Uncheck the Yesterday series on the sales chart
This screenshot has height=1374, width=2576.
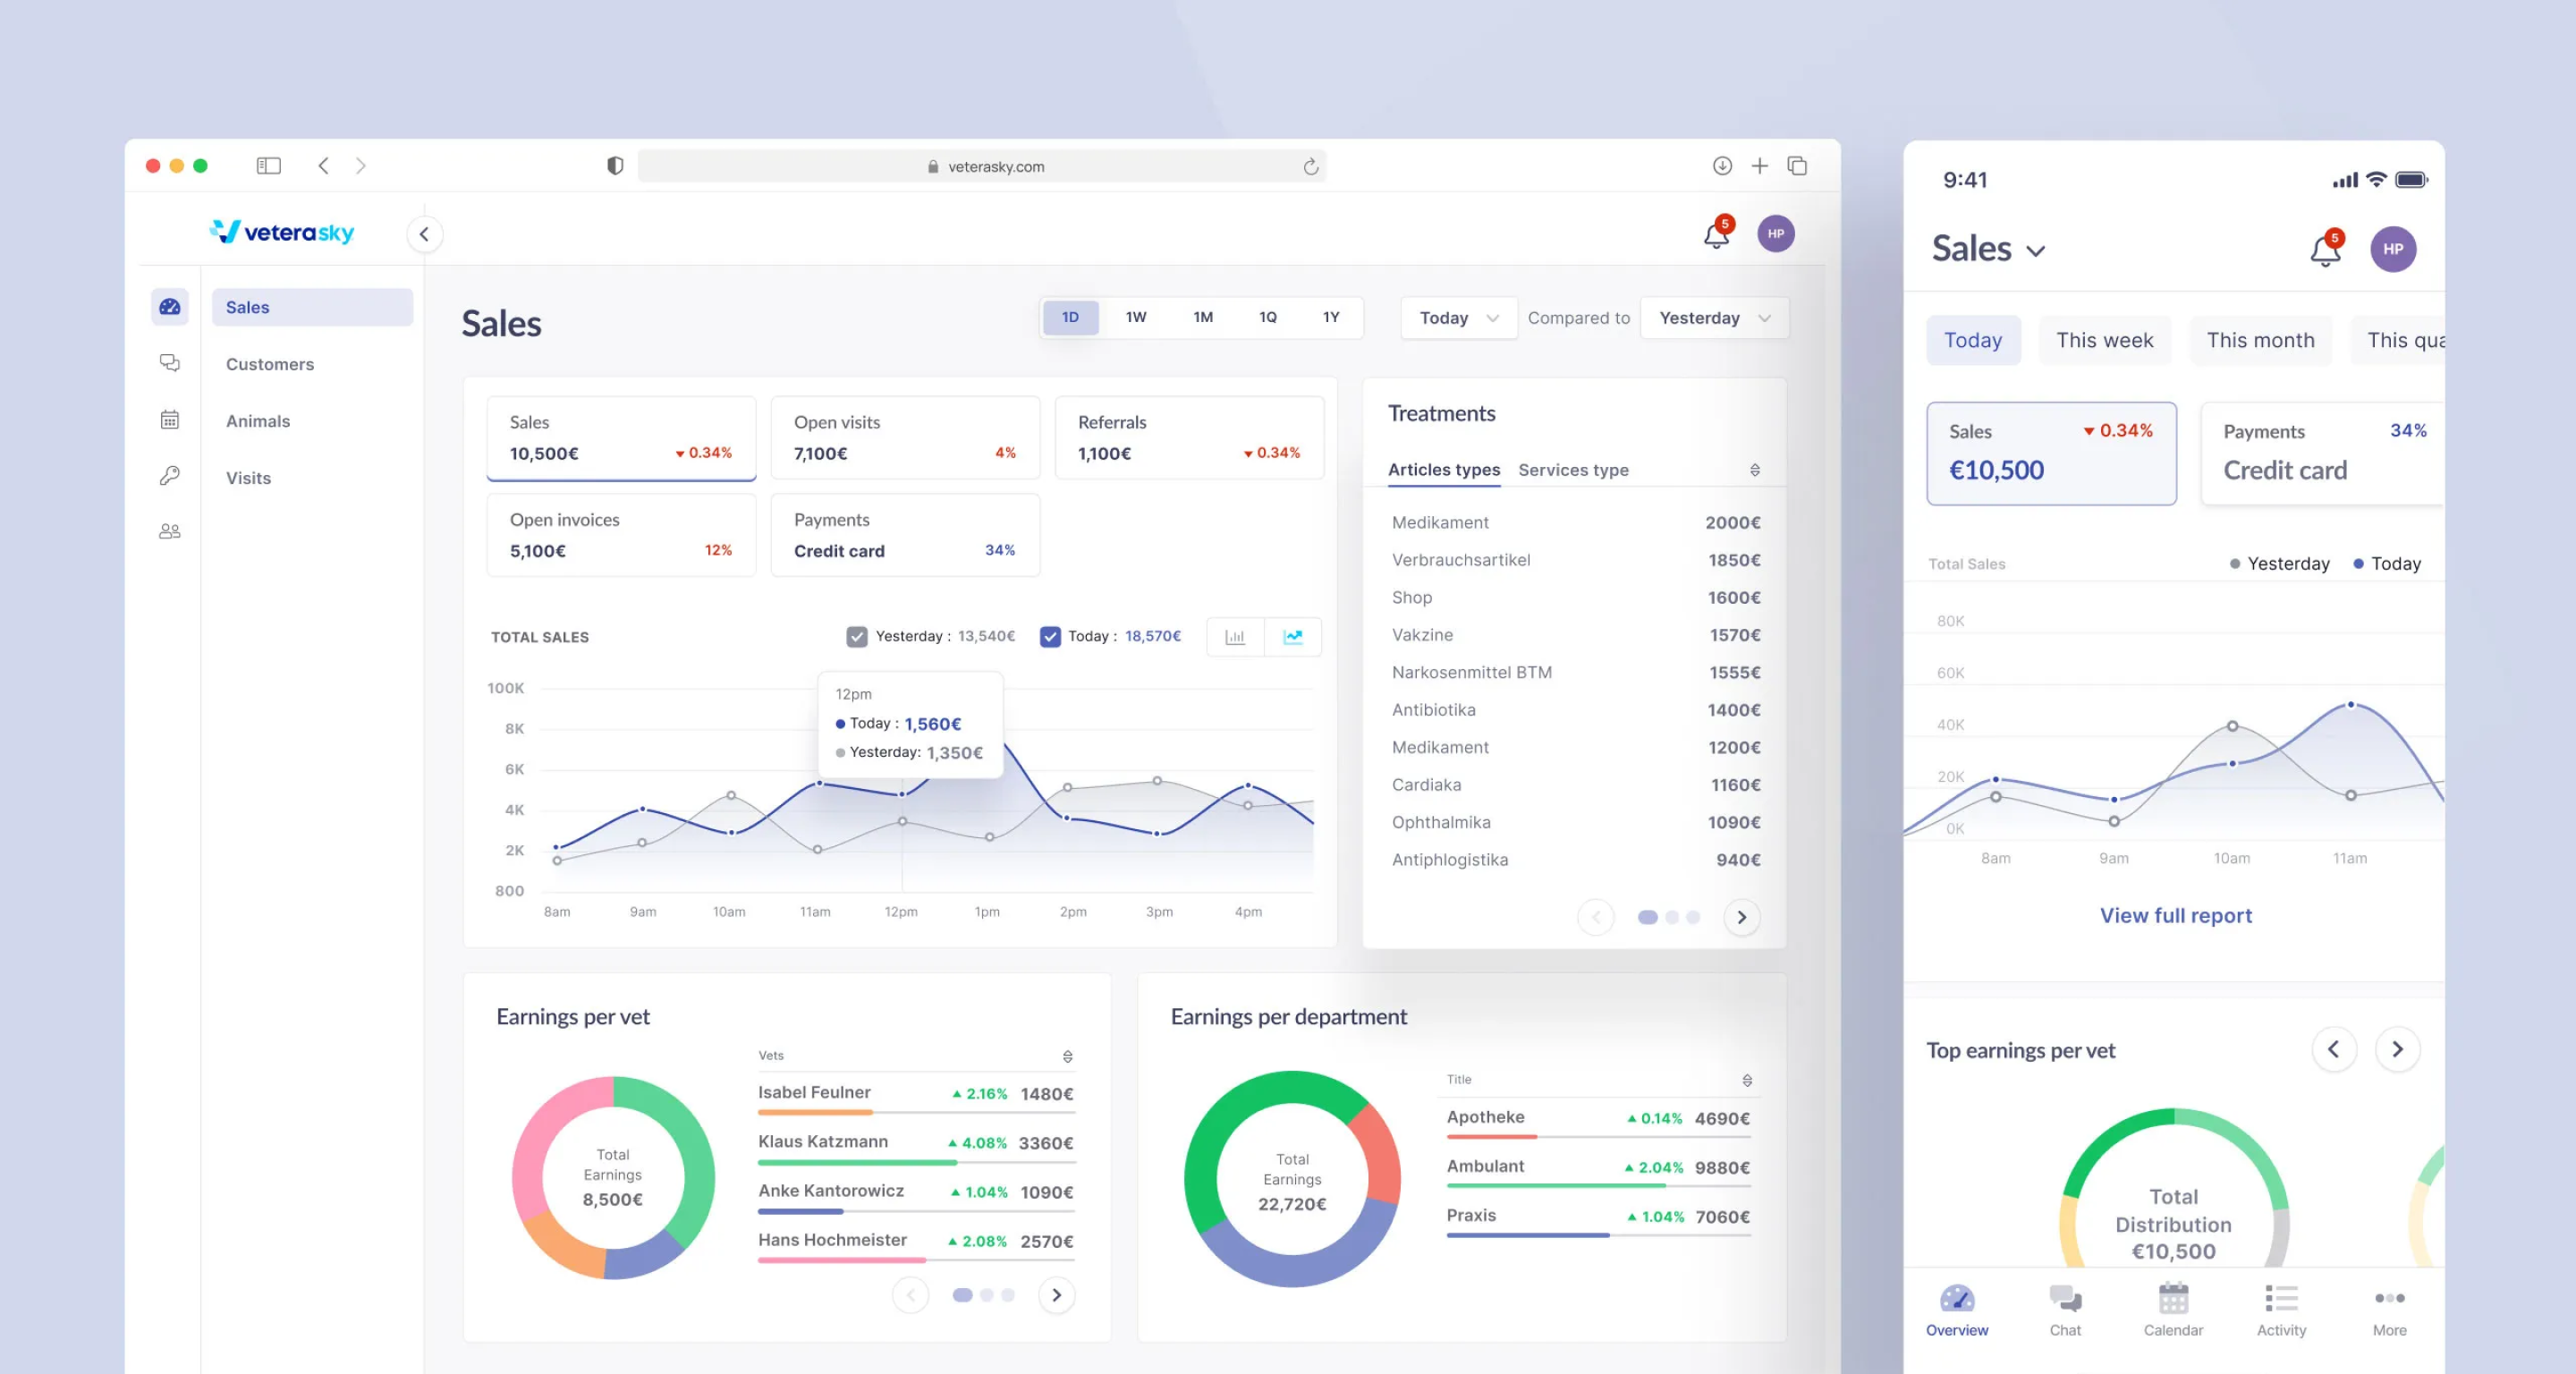point(857,636)
